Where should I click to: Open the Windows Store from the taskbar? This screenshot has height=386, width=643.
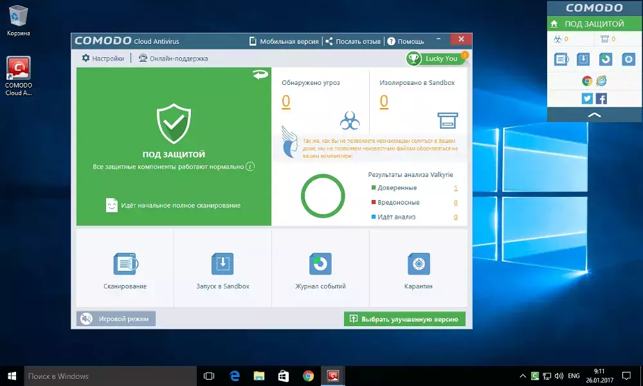284,376
